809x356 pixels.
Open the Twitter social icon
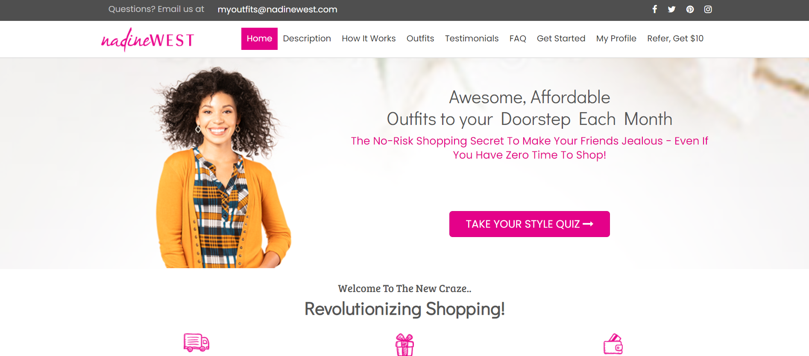pyautogui.click(x=672, y=9)
